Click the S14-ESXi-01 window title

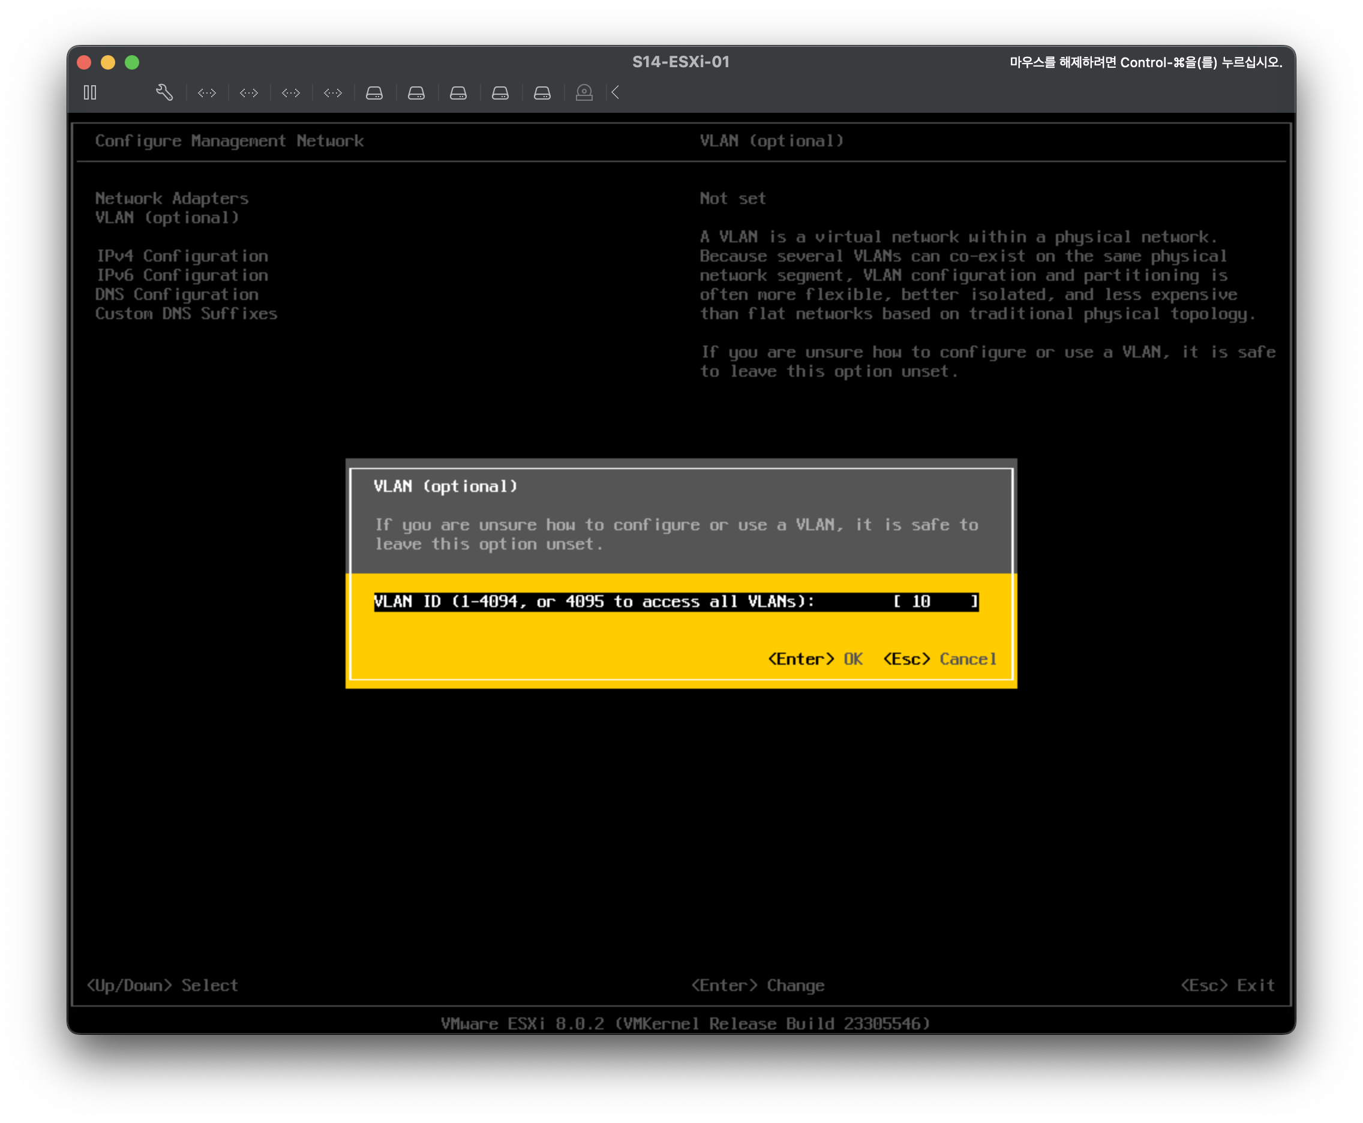coord(680,62)
